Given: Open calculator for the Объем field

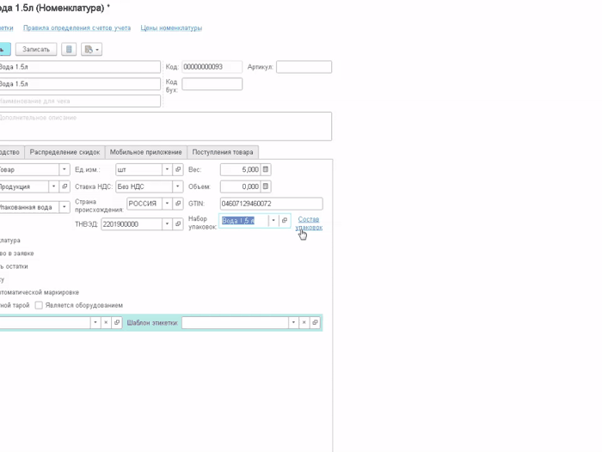Looking at the screenshot, I should coord(266,186).
